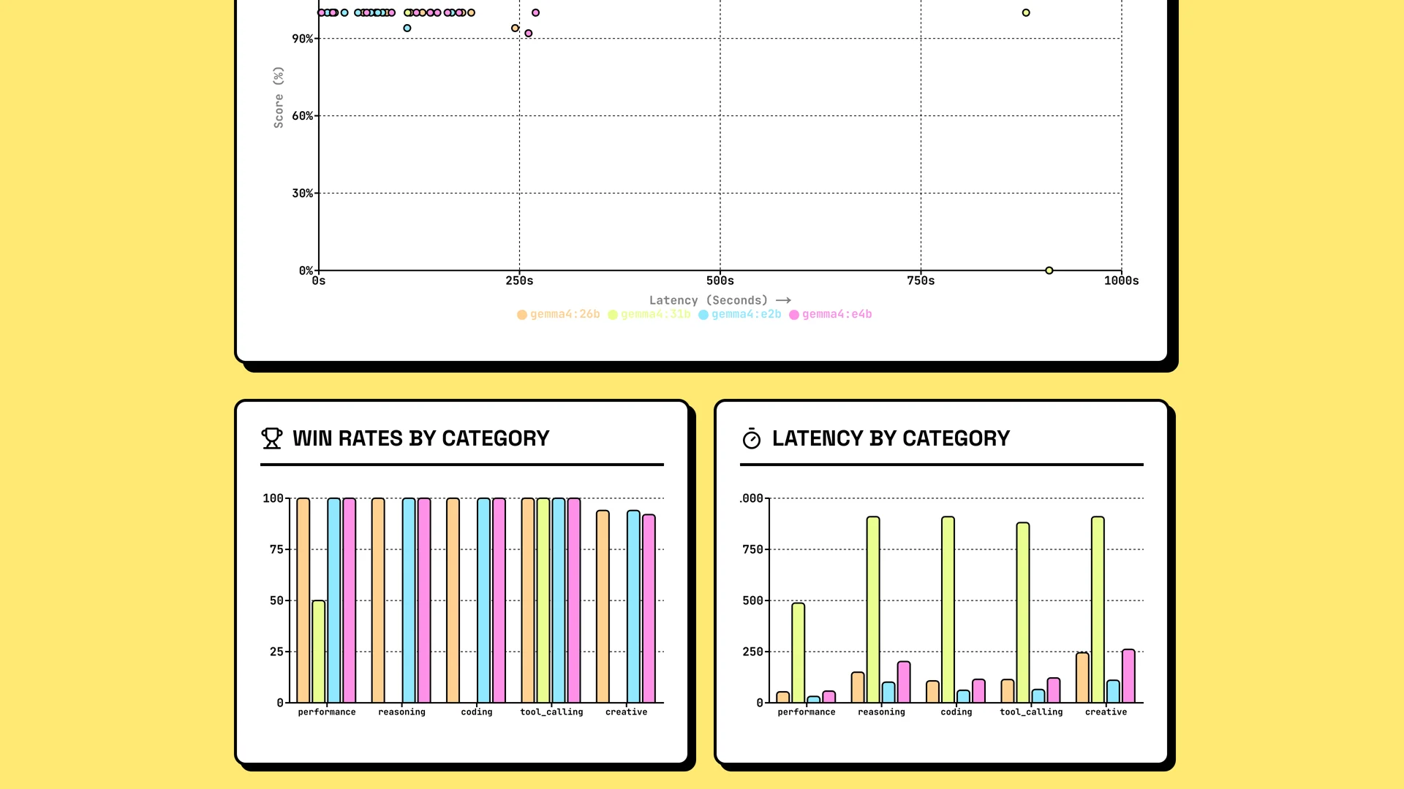Viewport: 1404px width, 789px height.
Task: Toggle the gemma4:e4b legend entry
Action: 831,314
